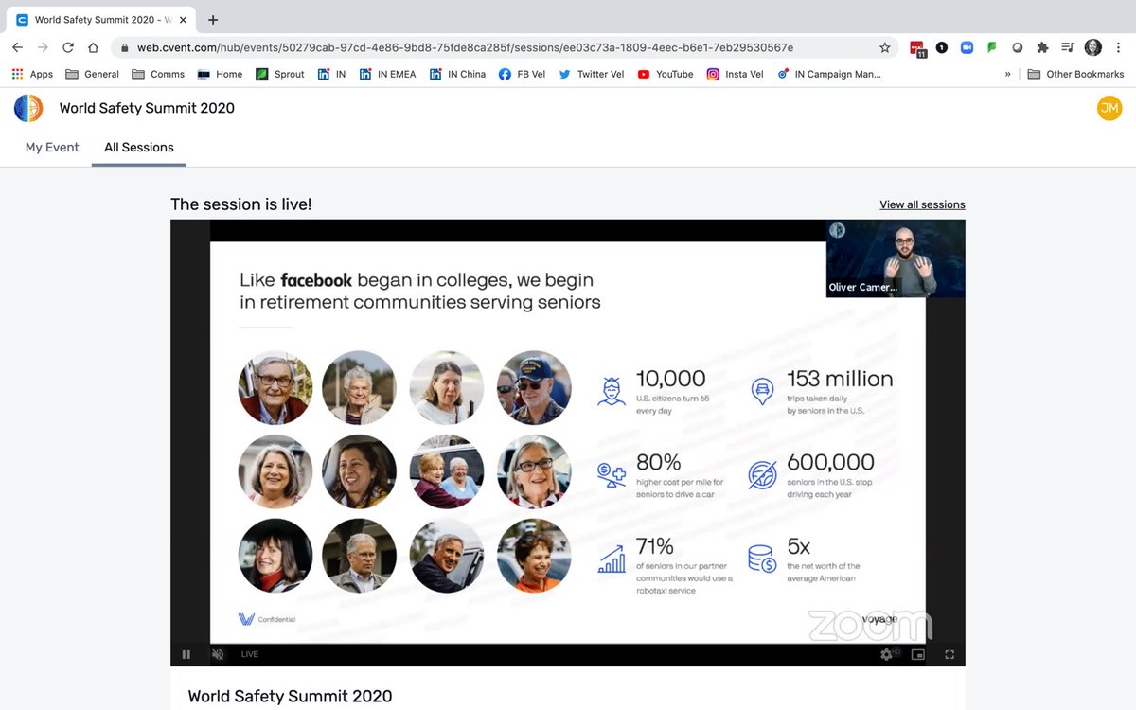Open a new browser tab
The height and width of the screenshot is (710, 1136).
tap(213, 19)
